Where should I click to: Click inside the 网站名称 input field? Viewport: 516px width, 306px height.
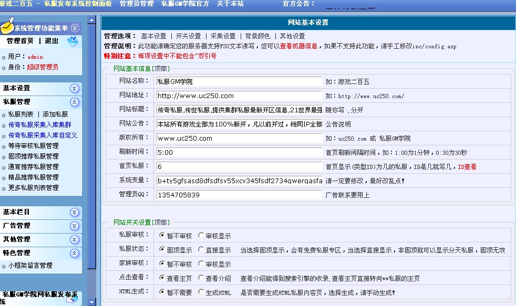pyautogui.click(x=236, y=81)
